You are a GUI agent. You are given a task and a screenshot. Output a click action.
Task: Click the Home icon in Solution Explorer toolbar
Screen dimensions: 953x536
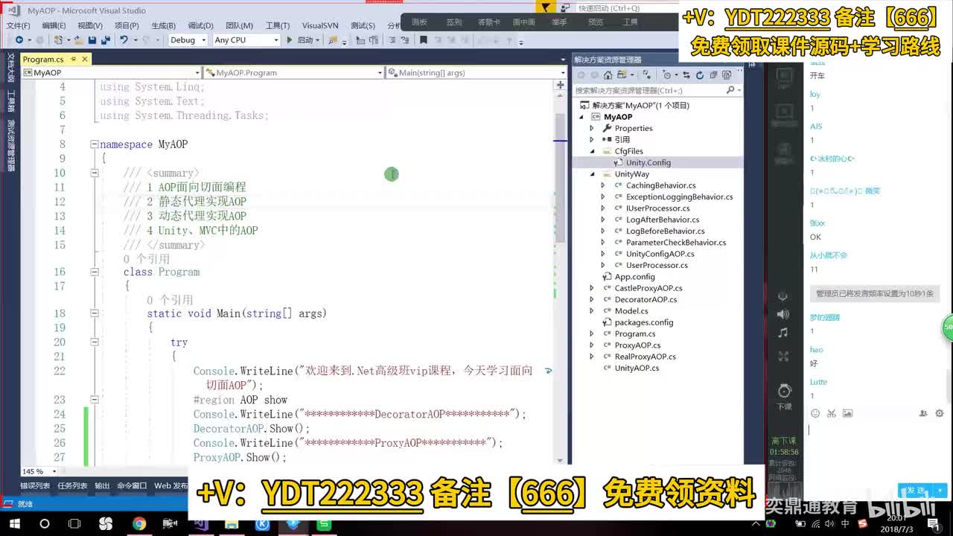pos(608,75)
